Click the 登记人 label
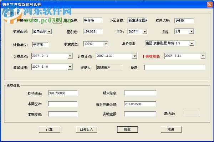 pos(86,67)
